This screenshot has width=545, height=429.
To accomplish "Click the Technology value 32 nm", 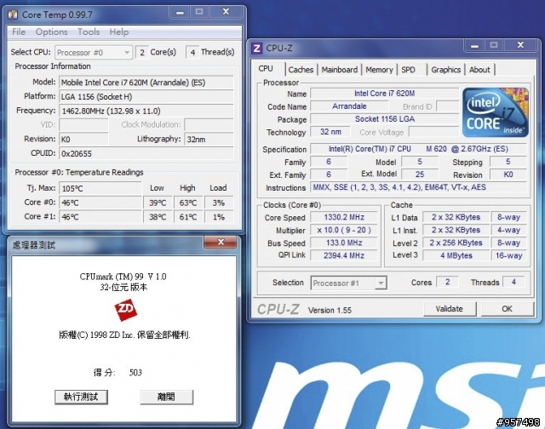I will [x=330, y=132].
